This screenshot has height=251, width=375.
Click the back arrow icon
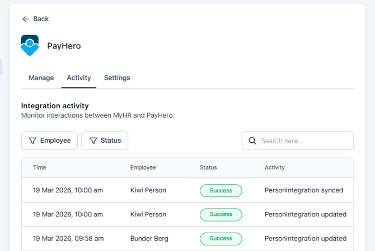tap(25, 19)
